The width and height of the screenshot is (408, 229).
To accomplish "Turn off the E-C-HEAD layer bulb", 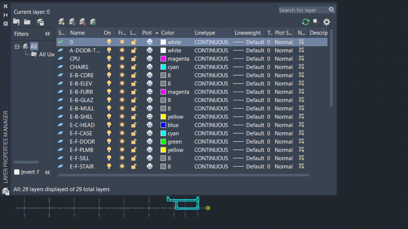I will [109, 125].
